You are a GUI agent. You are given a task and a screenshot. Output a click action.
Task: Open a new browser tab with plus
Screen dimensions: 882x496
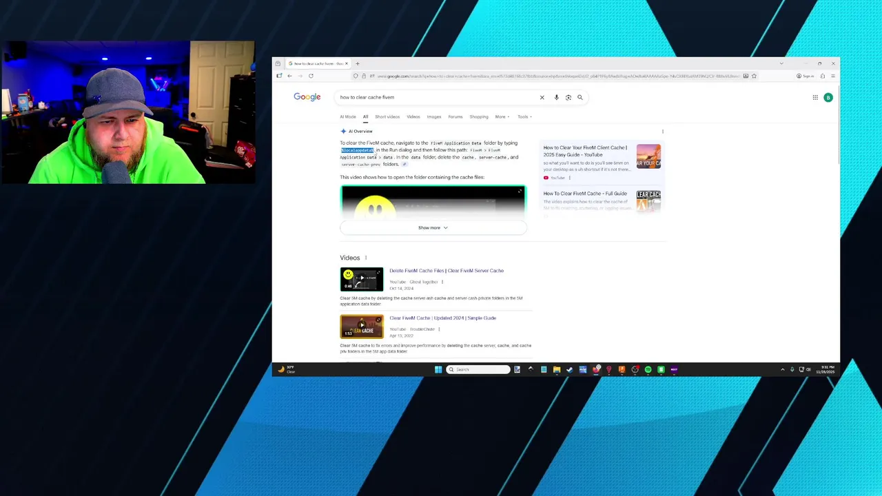pyautogui.click(x=357, y=63)
